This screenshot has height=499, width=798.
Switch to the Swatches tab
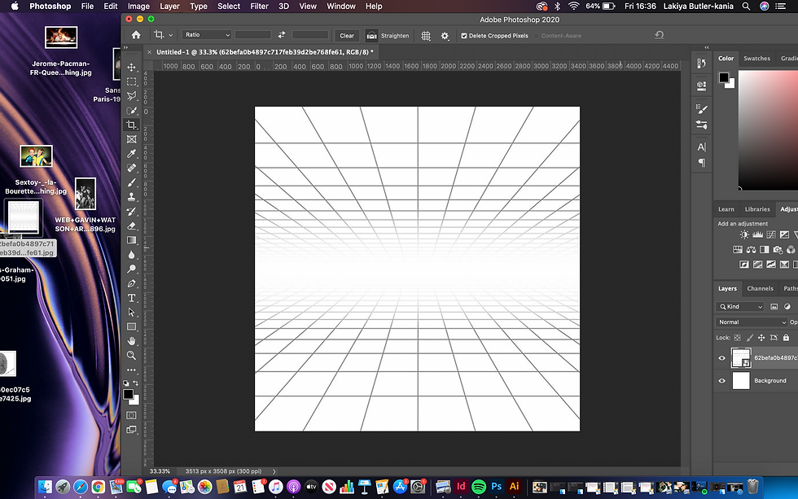pos(756,59)
